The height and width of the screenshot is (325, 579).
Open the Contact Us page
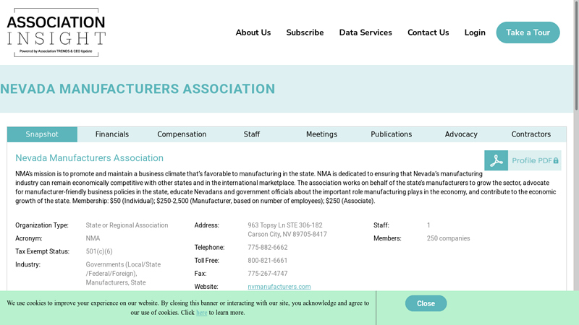tap(428, 32)
